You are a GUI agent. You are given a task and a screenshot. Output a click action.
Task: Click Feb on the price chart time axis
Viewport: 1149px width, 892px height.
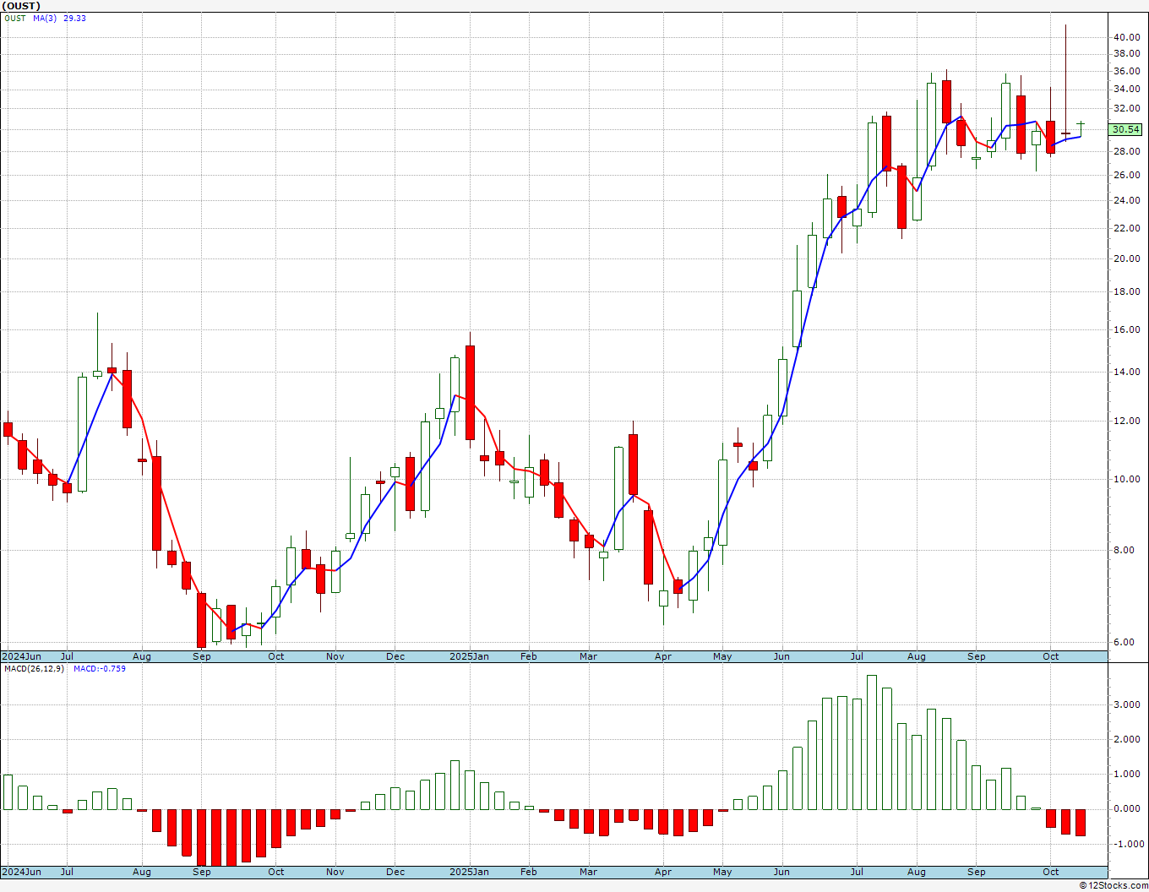529,656
